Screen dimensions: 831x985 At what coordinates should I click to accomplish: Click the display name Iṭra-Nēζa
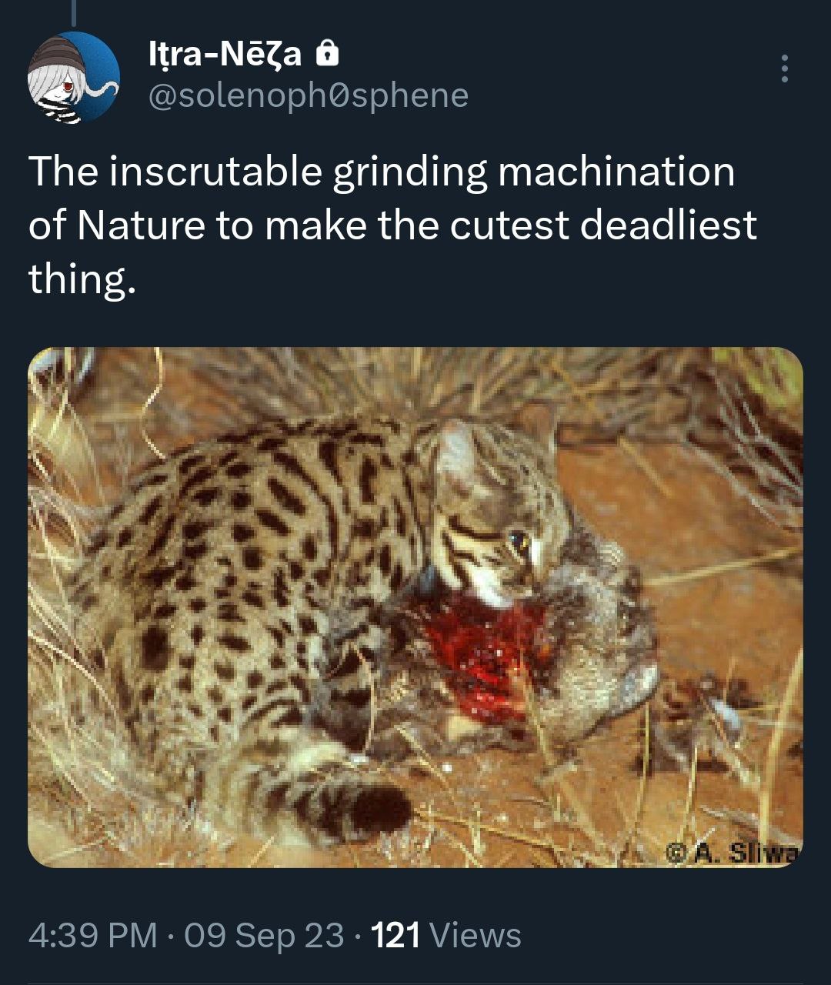pos(225,54)
